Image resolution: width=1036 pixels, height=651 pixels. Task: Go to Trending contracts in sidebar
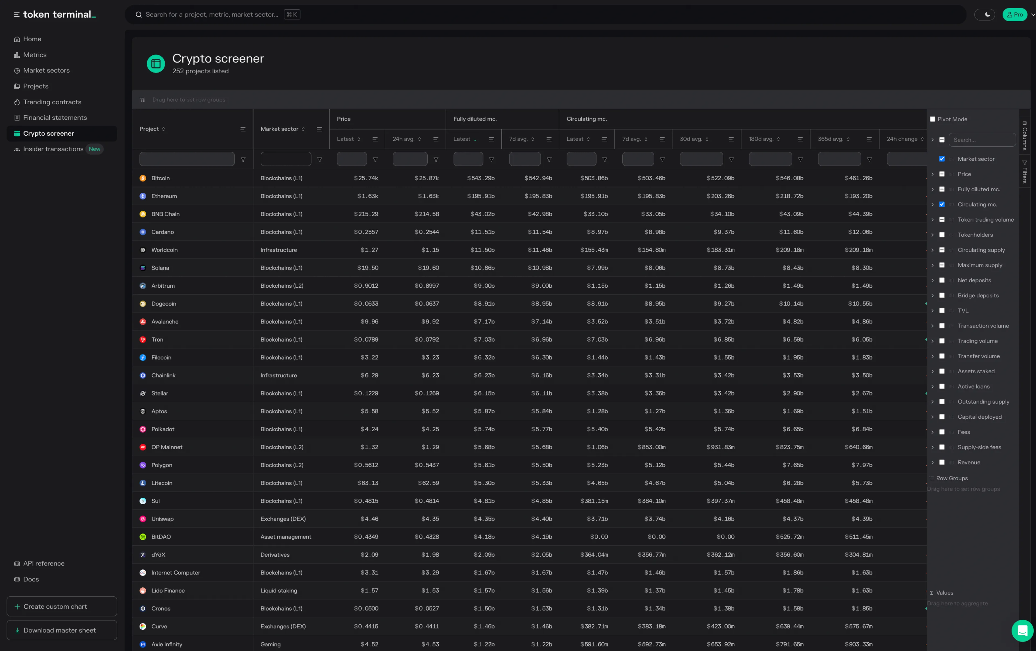click(52, 102)
